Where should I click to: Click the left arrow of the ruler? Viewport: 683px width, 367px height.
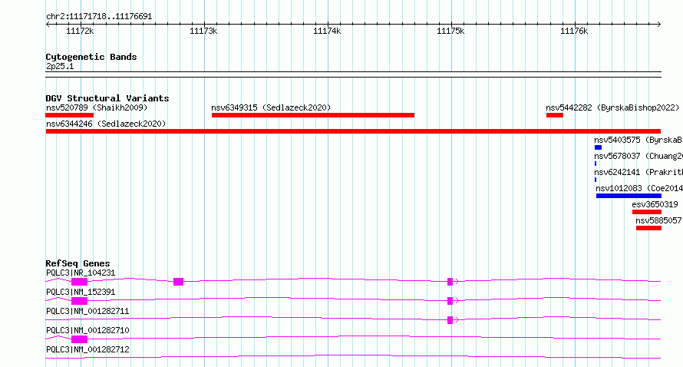(x=48, y=25)
